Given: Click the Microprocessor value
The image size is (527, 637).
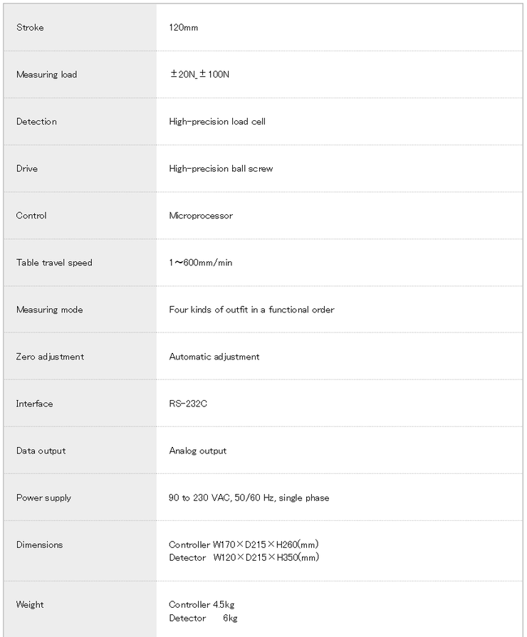Looking at the screenshot, I should [x=201, y=216].
